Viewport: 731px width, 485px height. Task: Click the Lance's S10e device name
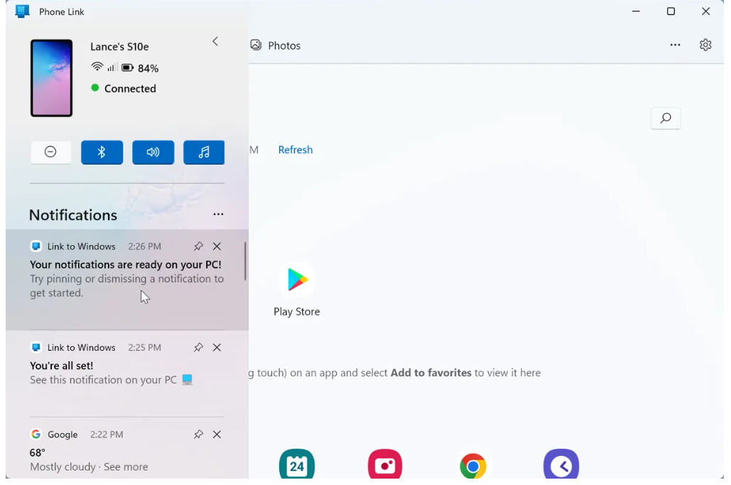tap(119, 47)
